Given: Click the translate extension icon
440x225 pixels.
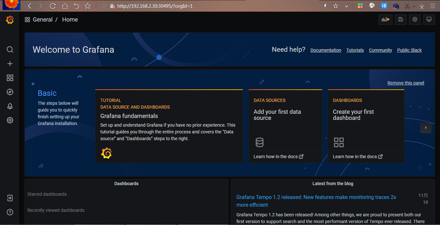Looking at the screenshot, I should (384, 6).
